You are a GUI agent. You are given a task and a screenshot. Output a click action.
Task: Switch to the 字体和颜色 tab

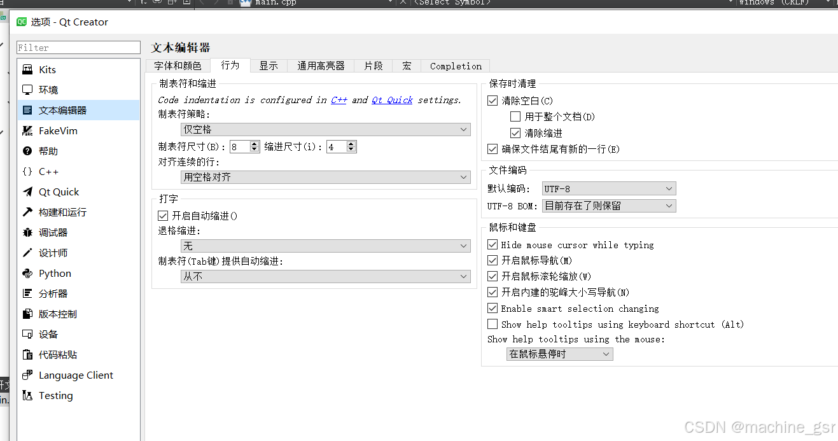pyautogui.click(x=178, y=66)
